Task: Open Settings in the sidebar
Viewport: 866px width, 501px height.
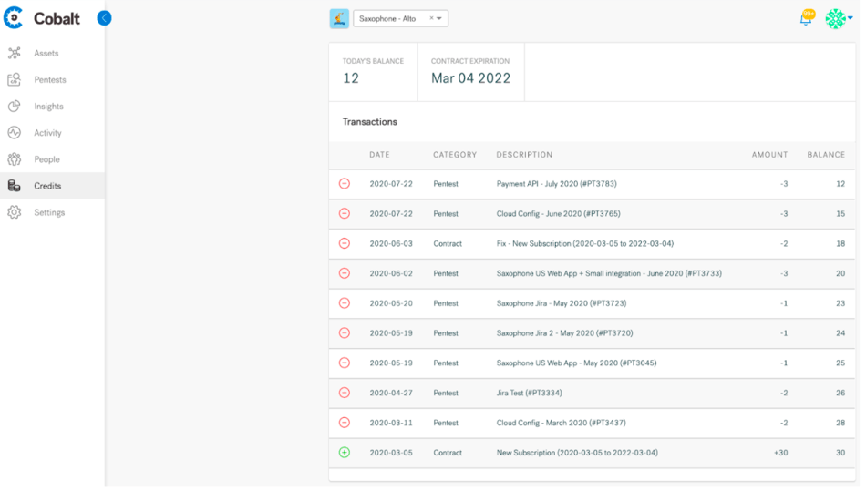Action: (x=49, y=212)
